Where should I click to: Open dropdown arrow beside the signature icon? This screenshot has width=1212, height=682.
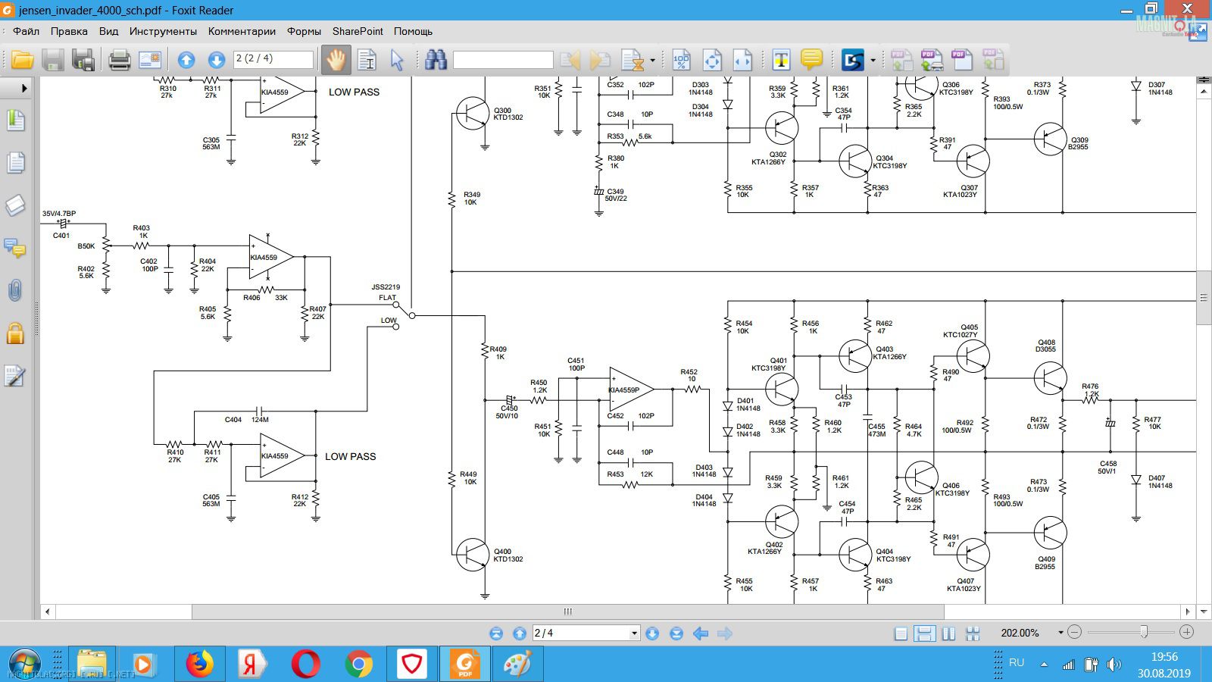[x=873, y=60]
